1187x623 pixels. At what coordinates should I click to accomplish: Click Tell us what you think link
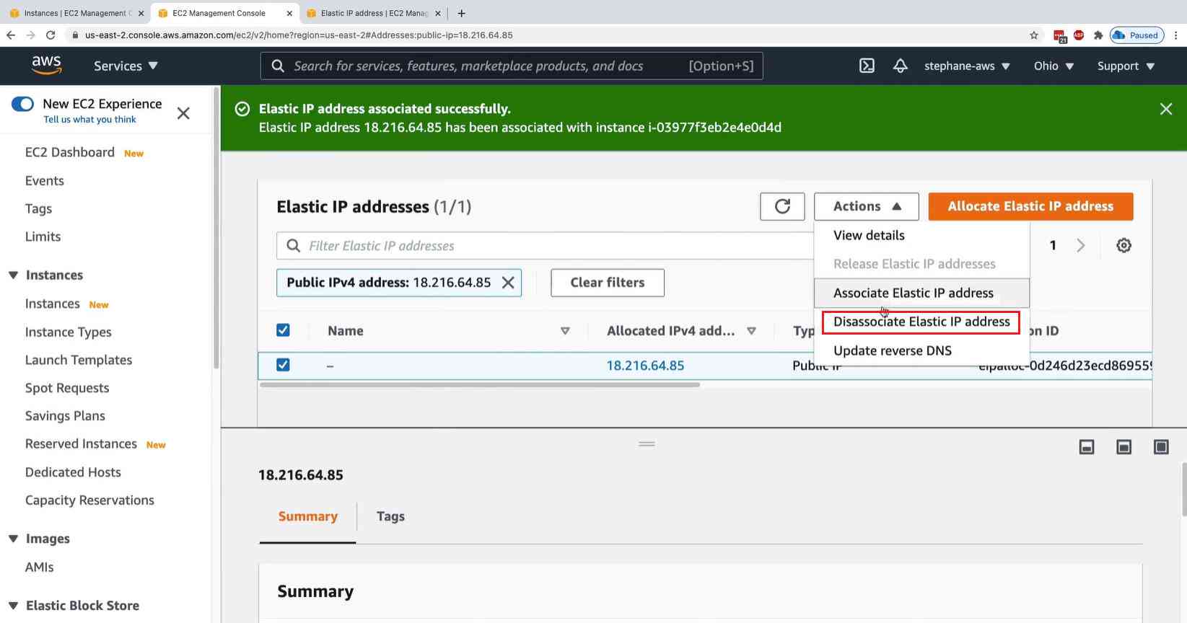89,120
